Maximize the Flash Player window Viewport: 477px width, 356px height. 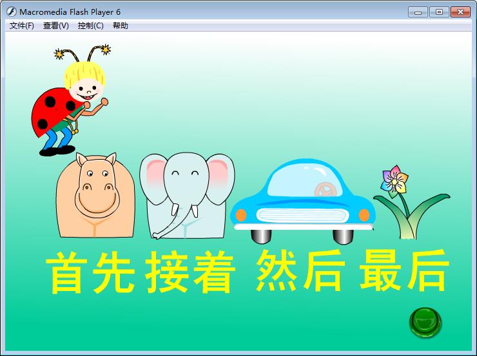[x=439, y=12]
